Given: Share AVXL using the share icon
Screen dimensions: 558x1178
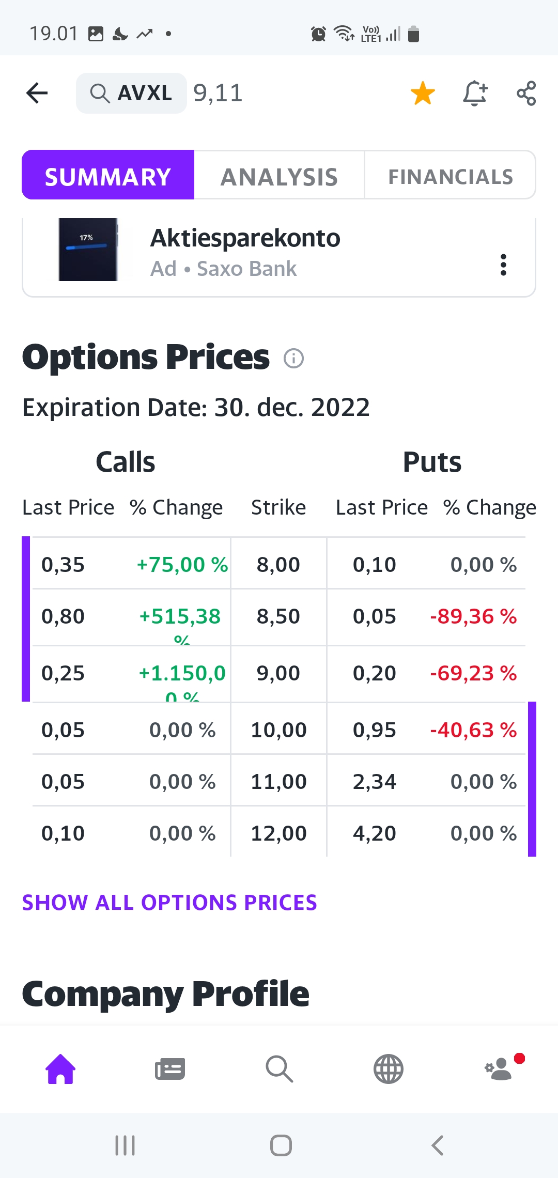Looking at the screenshot, I should [526, 94].
